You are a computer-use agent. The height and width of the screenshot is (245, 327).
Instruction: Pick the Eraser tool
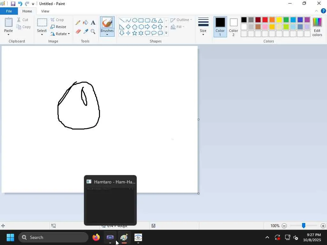78,32
